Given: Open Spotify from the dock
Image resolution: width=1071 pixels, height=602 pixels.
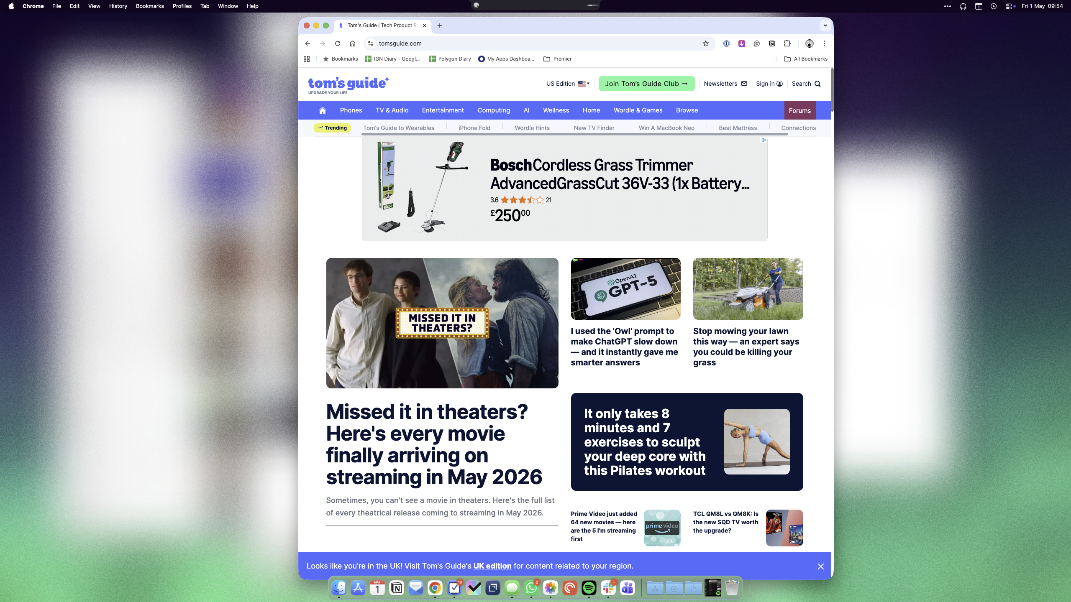Looking at the screenshot, I should pyautogui.click(x=589, y=588).
